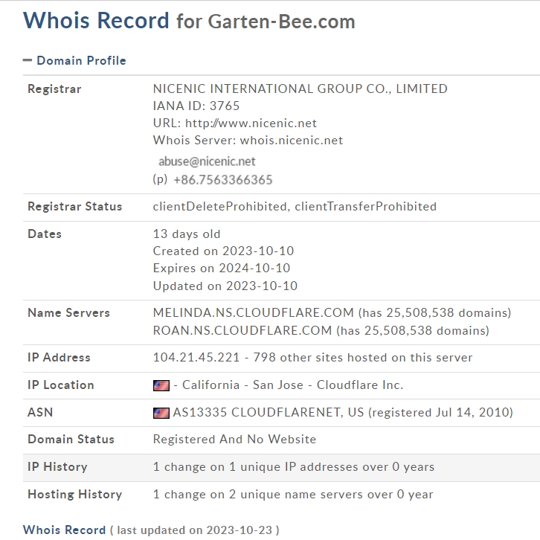Click Registered And No Website status
Viewport: 540px width, 540px height.
234,440
